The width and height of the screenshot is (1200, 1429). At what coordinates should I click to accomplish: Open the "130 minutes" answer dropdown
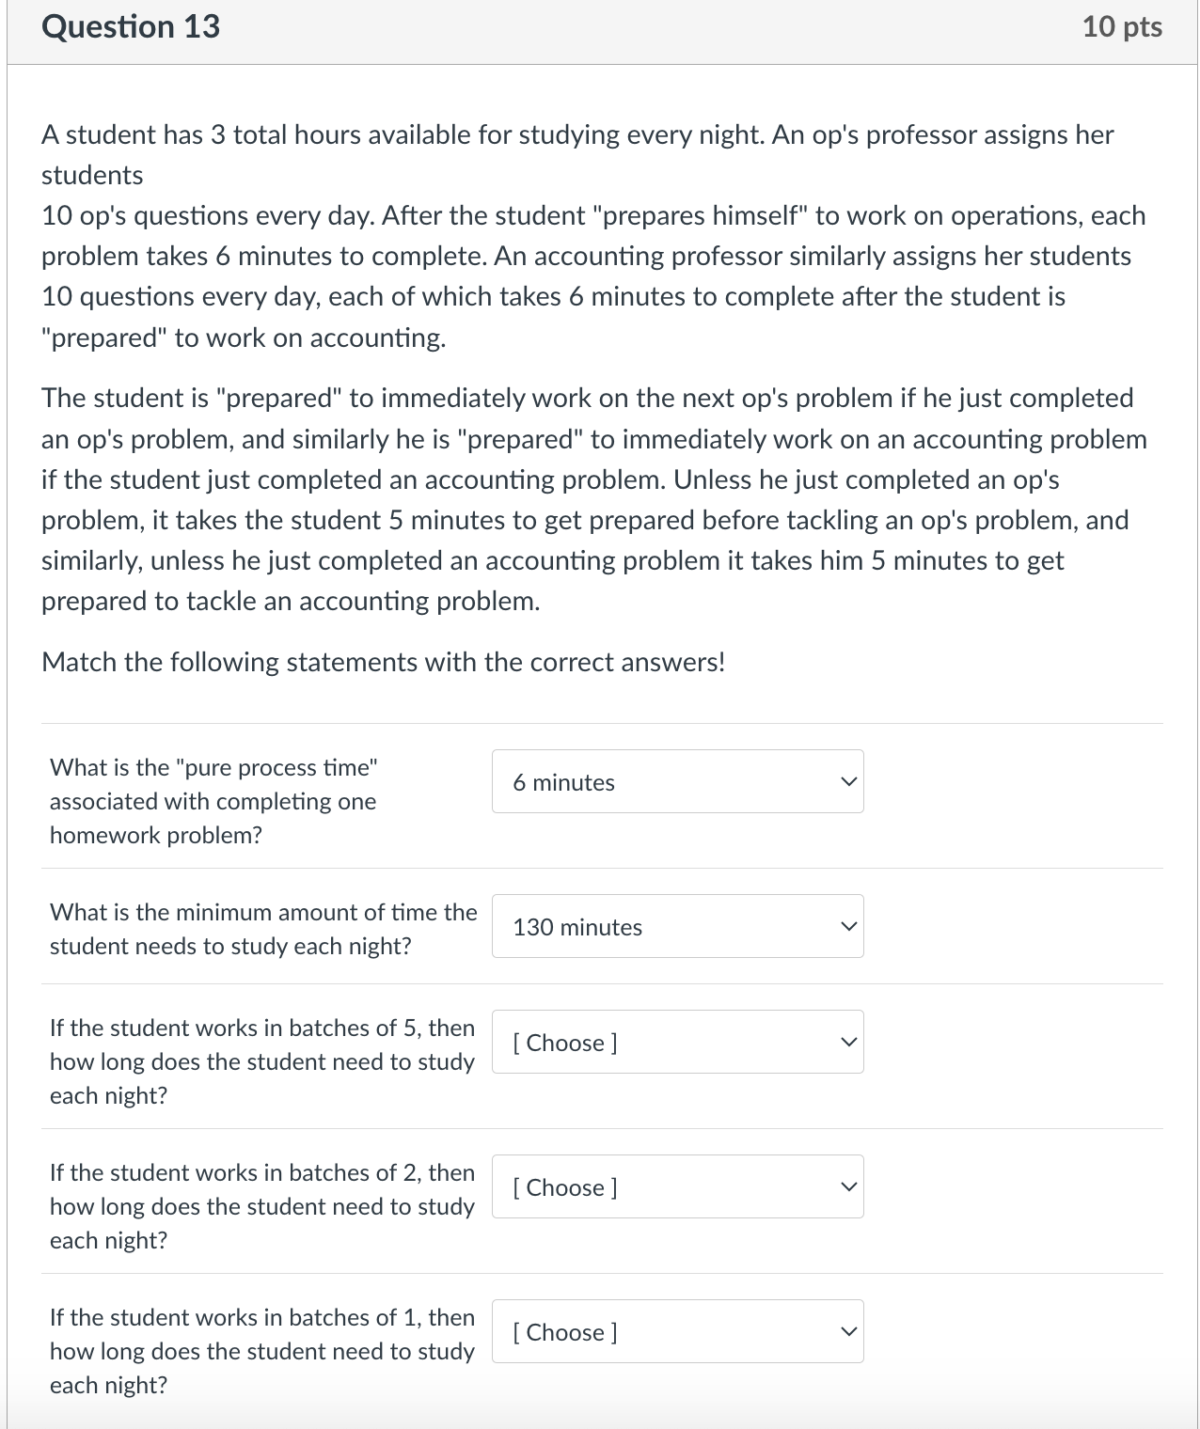click(658, 927)
